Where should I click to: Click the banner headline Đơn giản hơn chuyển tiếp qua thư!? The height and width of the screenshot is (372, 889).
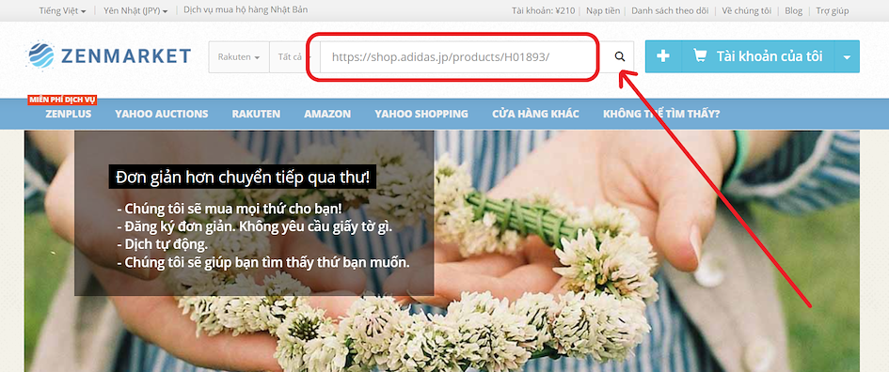[x=243, y=178]
